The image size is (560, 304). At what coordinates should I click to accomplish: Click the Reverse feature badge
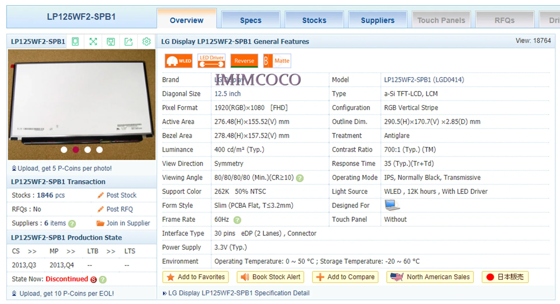tap(244, 61)
